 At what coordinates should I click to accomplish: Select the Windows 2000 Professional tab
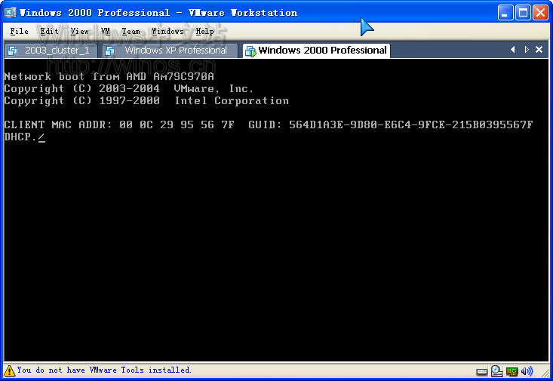point(316,51)
